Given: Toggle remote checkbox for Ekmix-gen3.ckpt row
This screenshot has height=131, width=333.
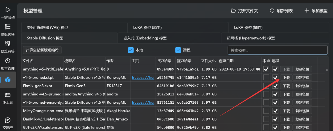Looking at the screenshot, I should pyautogui.click(x=275, y=86).
